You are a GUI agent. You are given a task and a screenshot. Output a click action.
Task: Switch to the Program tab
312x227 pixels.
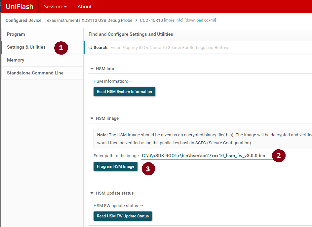16,34
